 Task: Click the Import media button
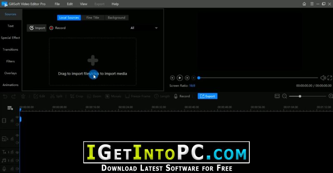click(37, 28)
